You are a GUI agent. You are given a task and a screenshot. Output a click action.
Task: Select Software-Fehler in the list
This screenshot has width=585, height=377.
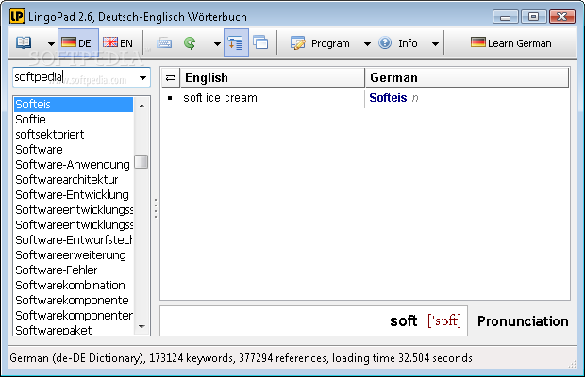[x=74, y=270]
